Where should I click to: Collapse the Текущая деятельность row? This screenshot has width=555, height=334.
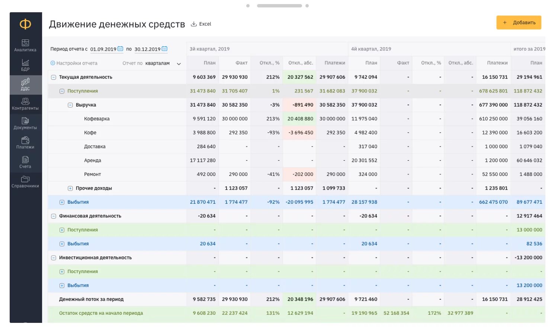(54, 77)
